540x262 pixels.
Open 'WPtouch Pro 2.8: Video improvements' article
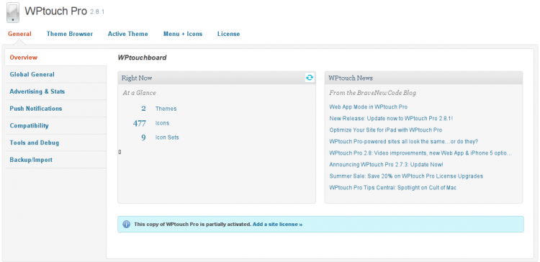click(420, 153)
